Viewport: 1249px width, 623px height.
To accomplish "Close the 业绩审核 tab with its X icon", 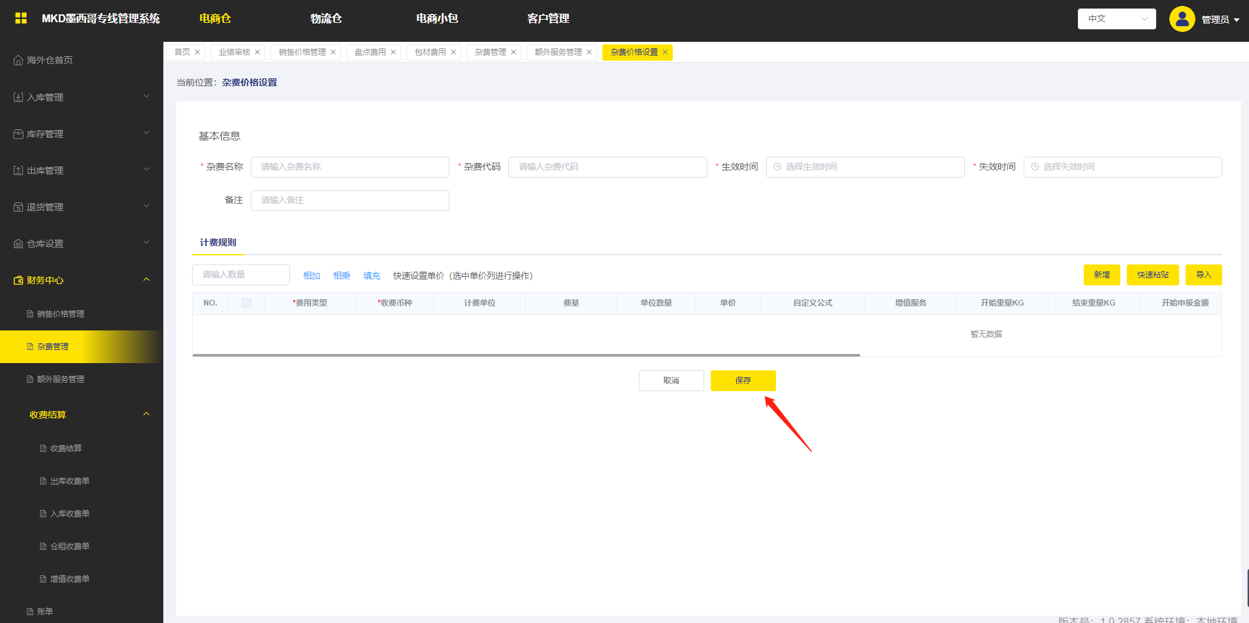I will click(257, 52).
